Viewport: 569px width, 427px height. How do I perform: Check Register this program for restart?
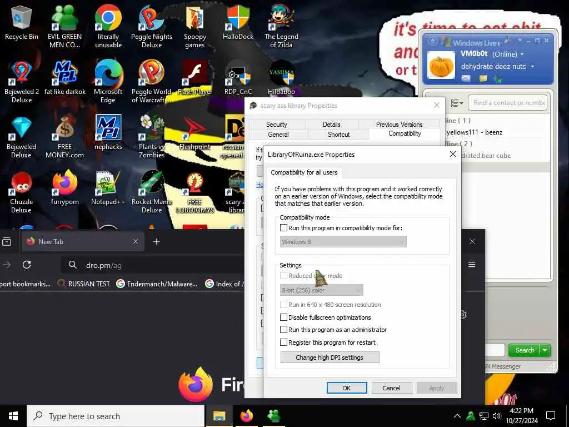pyautogui.click(x=284, y=342)
